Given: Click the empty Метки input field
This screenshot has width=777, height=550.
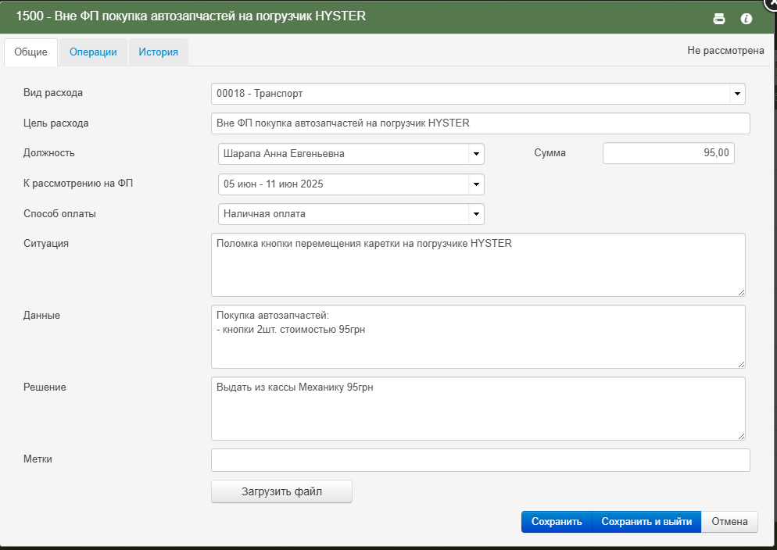Looking at the screenshot, I should 481,460.
